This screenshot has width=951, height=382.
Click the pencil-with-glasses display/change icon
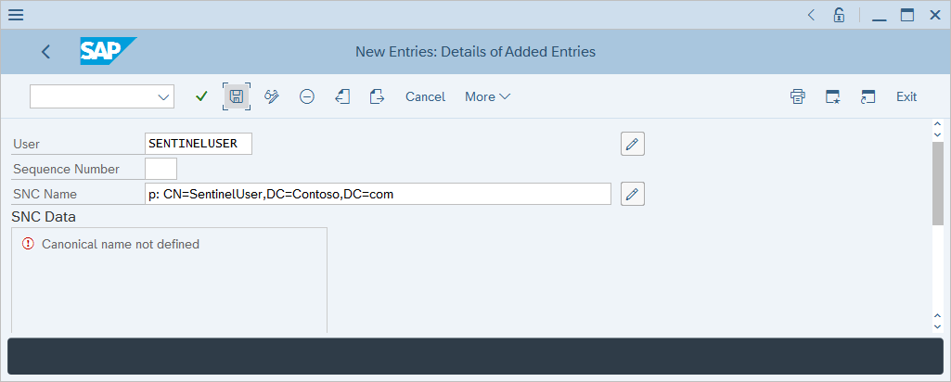coord(272,96)
